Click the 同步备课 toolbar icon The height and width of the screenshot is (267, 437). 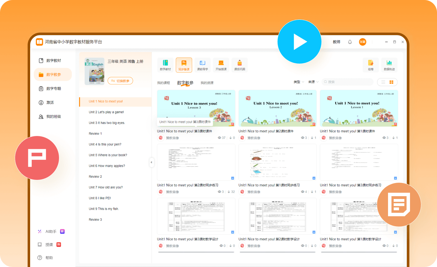coord(184,65)
